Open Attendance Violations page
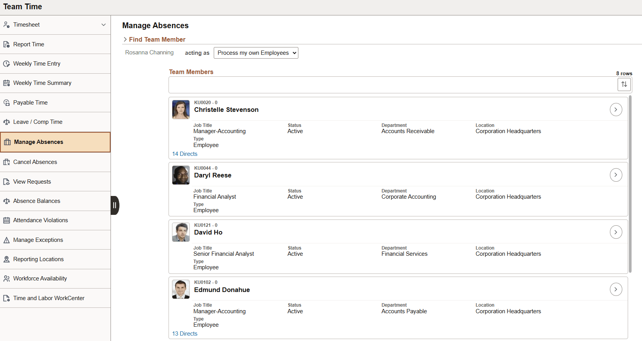The width and height of the screenshot is (642, 341). [x=55, y=220]
